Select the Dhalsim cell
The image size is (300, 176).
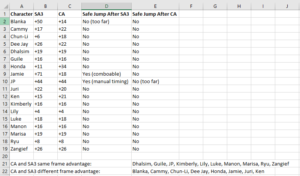click(22, 51)
